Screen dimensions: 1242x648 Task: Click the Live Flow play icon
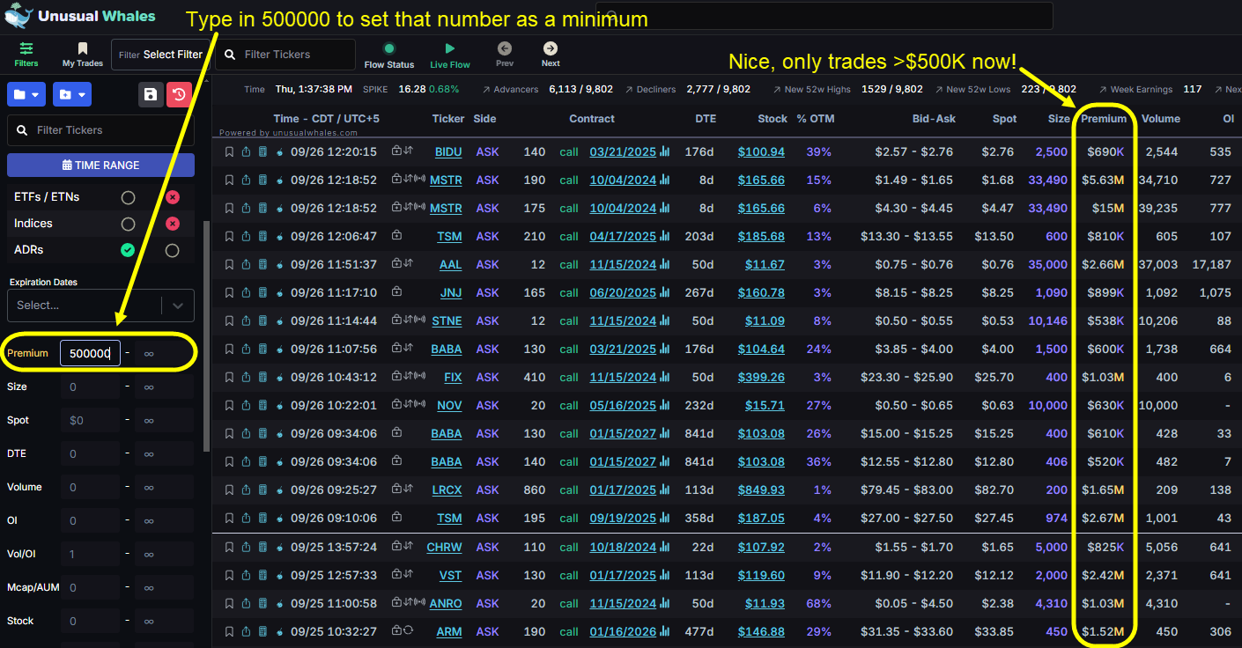coord(450,48)
